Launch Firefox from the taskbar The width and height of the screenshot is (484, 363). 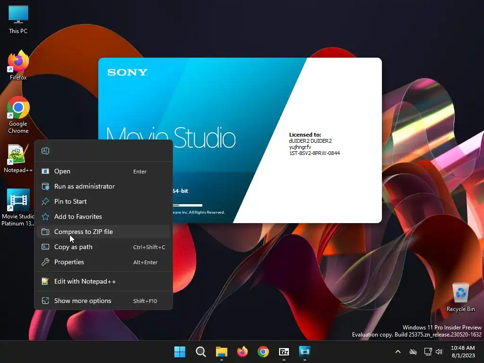tap(242, 352)
